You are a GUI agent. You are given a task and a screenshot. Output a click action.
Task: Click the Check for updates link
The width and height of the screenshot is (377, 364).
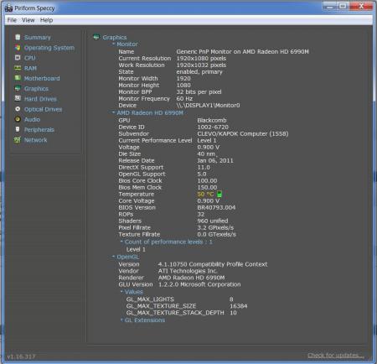(336, 356)
